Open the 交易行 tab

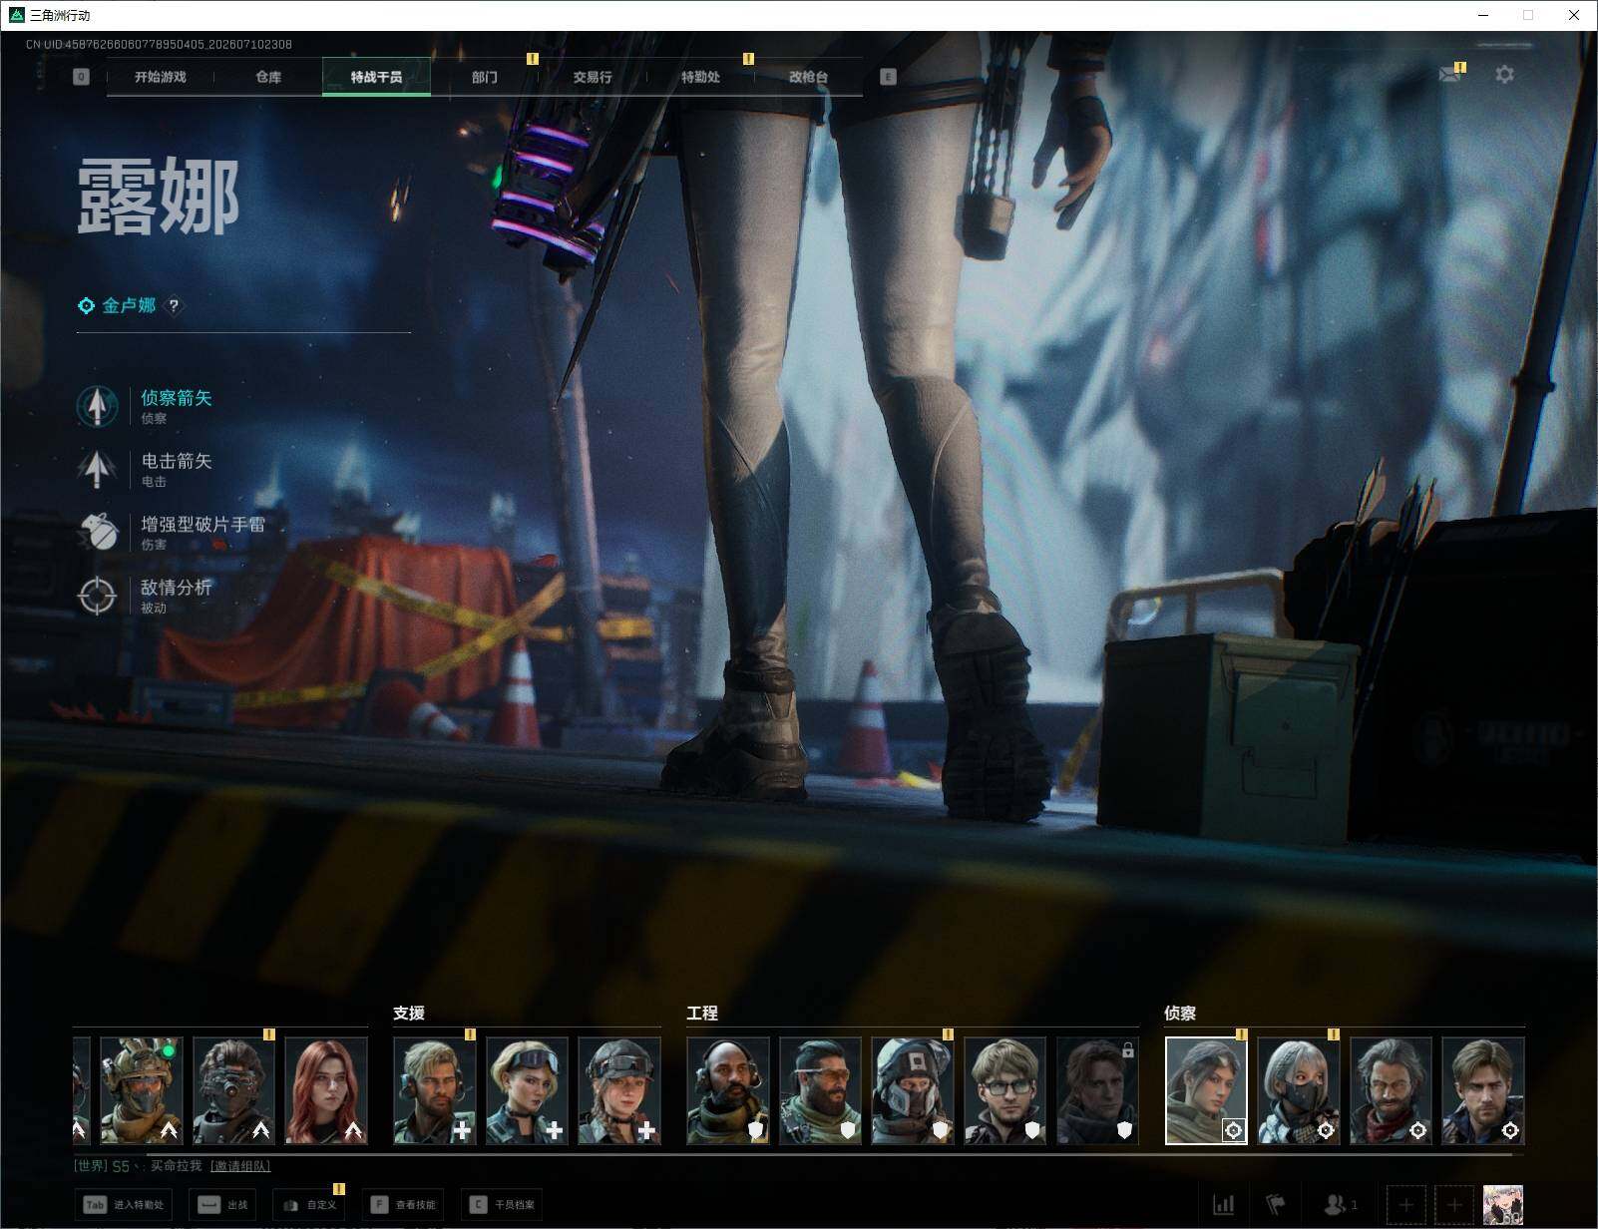(593, 77)
